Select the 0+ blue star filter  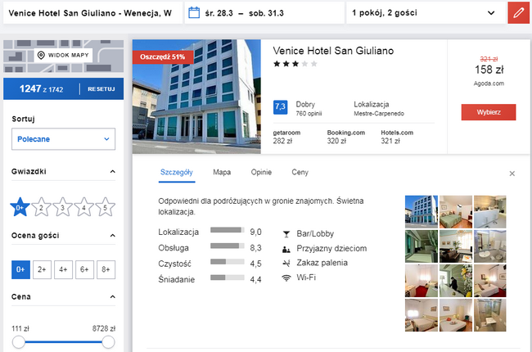click(x=20, y=207)
